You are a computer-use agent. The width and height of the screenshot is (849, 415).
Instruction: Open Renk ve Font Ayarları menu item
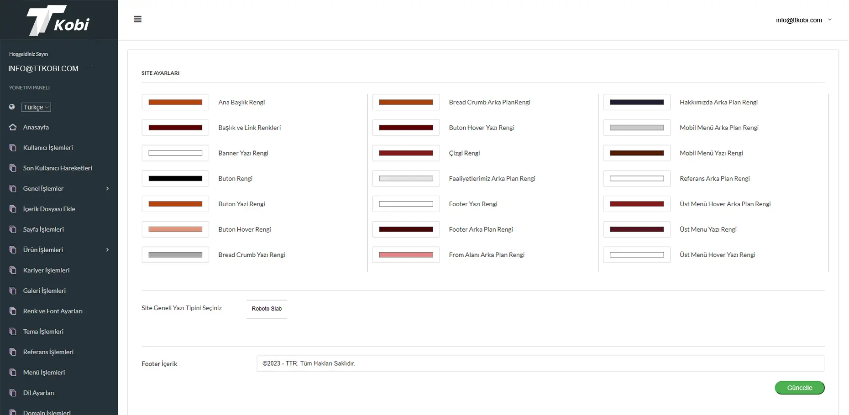coord(52,311)
